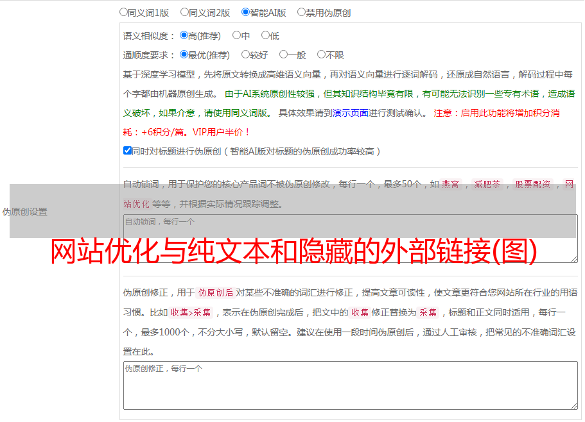
Task: Set 语义相似度 to 低
Action: click(x=265, y=35)
